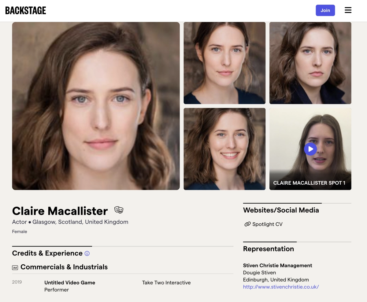Click the Stiven Christie Management name
Viewport: 367px width, 302px height.
[x=278, y=266]
